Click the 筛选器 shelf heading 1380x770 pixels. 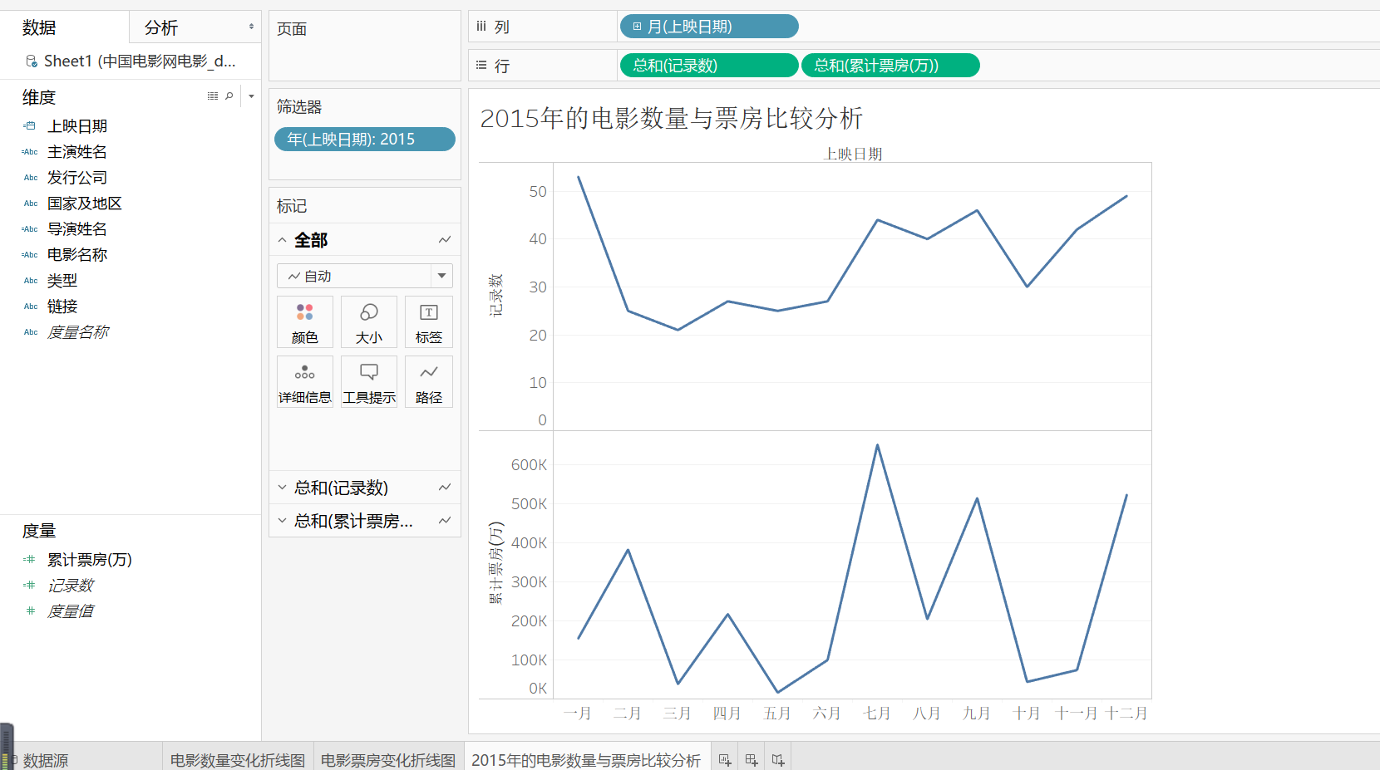[299, 106]
